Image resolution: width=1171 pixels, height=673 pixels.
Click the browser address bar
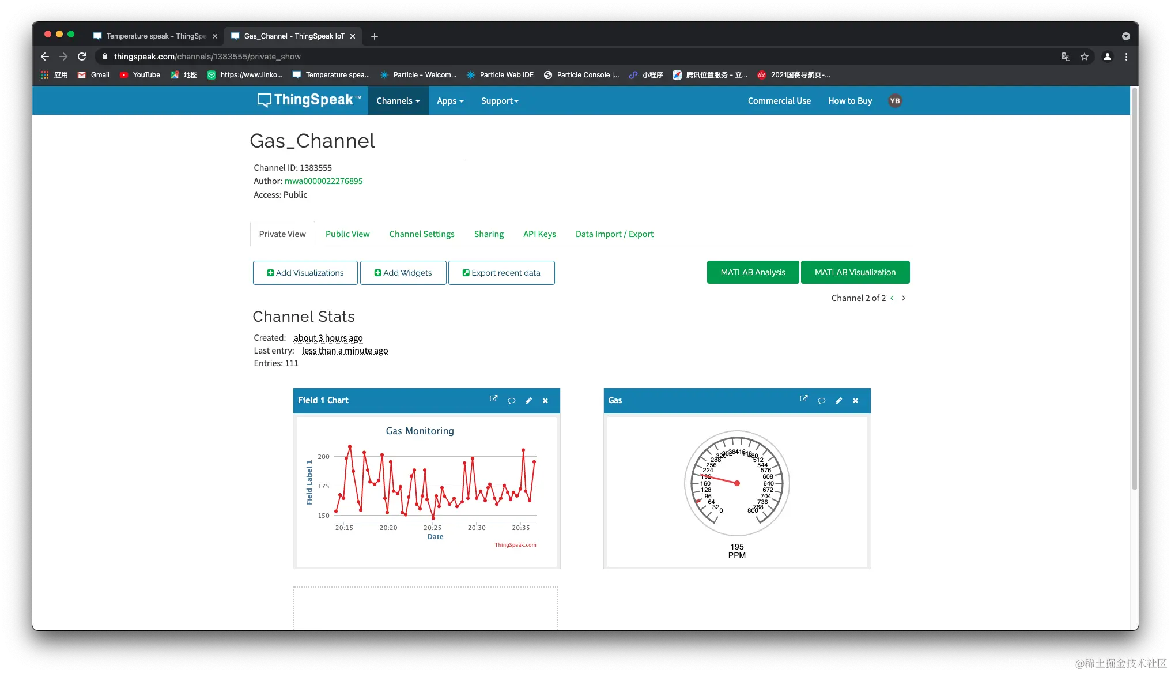576,57
